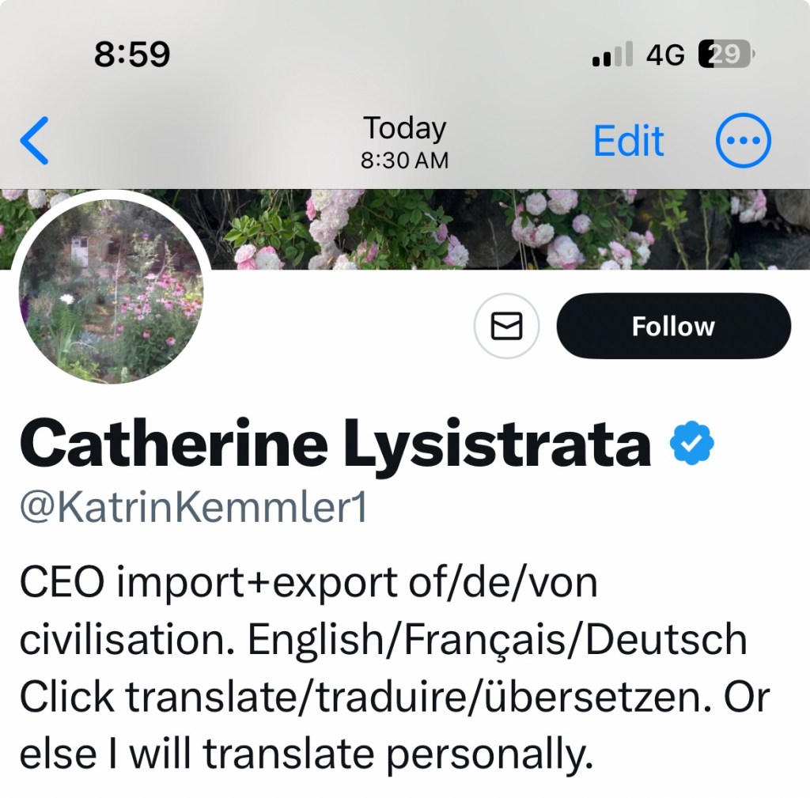Tap the rose flowers banner image

click(x=490, y=229)
